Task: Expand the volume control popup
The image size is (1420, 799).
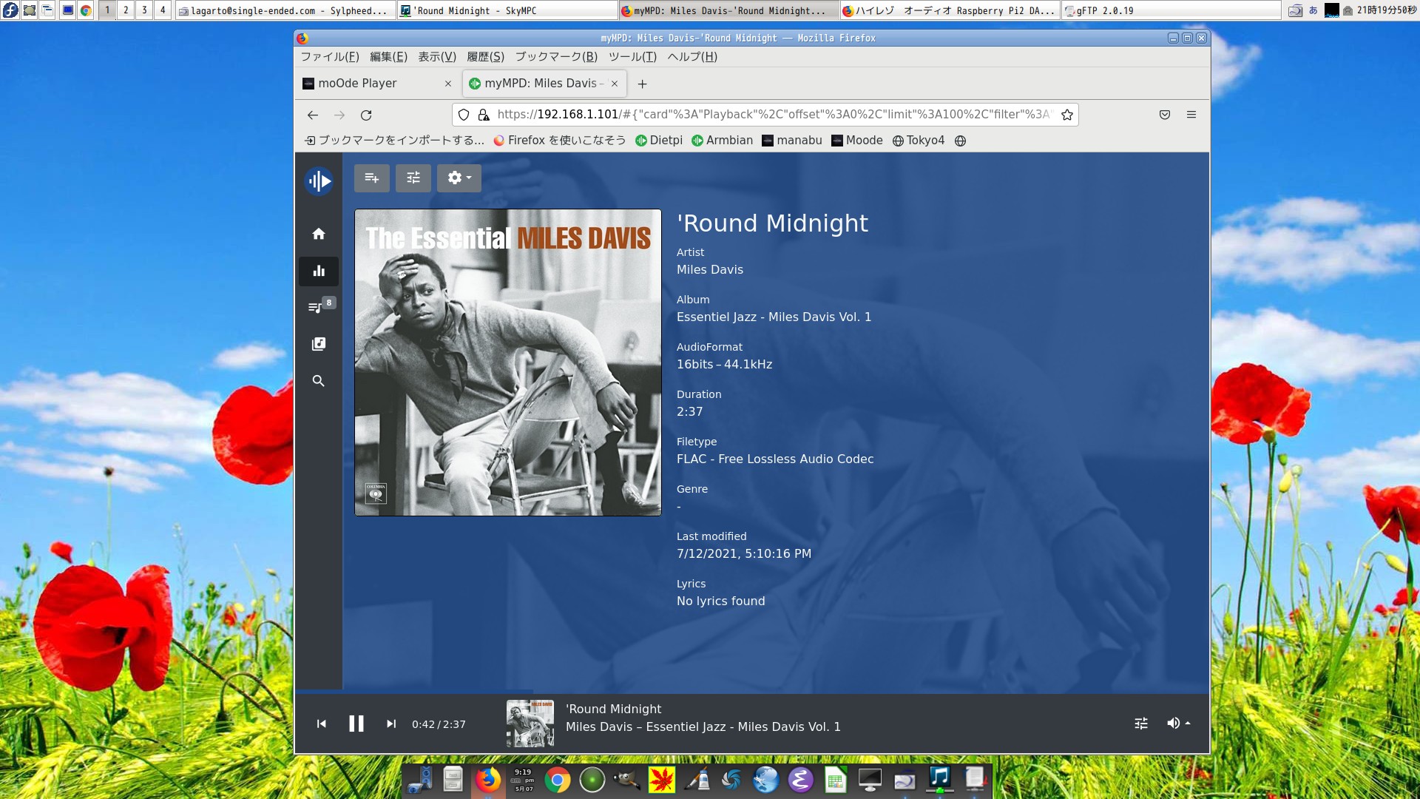Action: [x=1178, y=724]
